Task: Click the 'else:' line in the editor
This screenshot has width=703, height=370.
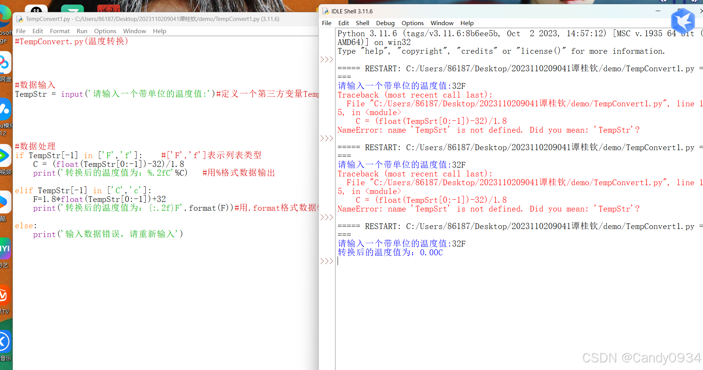Action: [26, 226]
